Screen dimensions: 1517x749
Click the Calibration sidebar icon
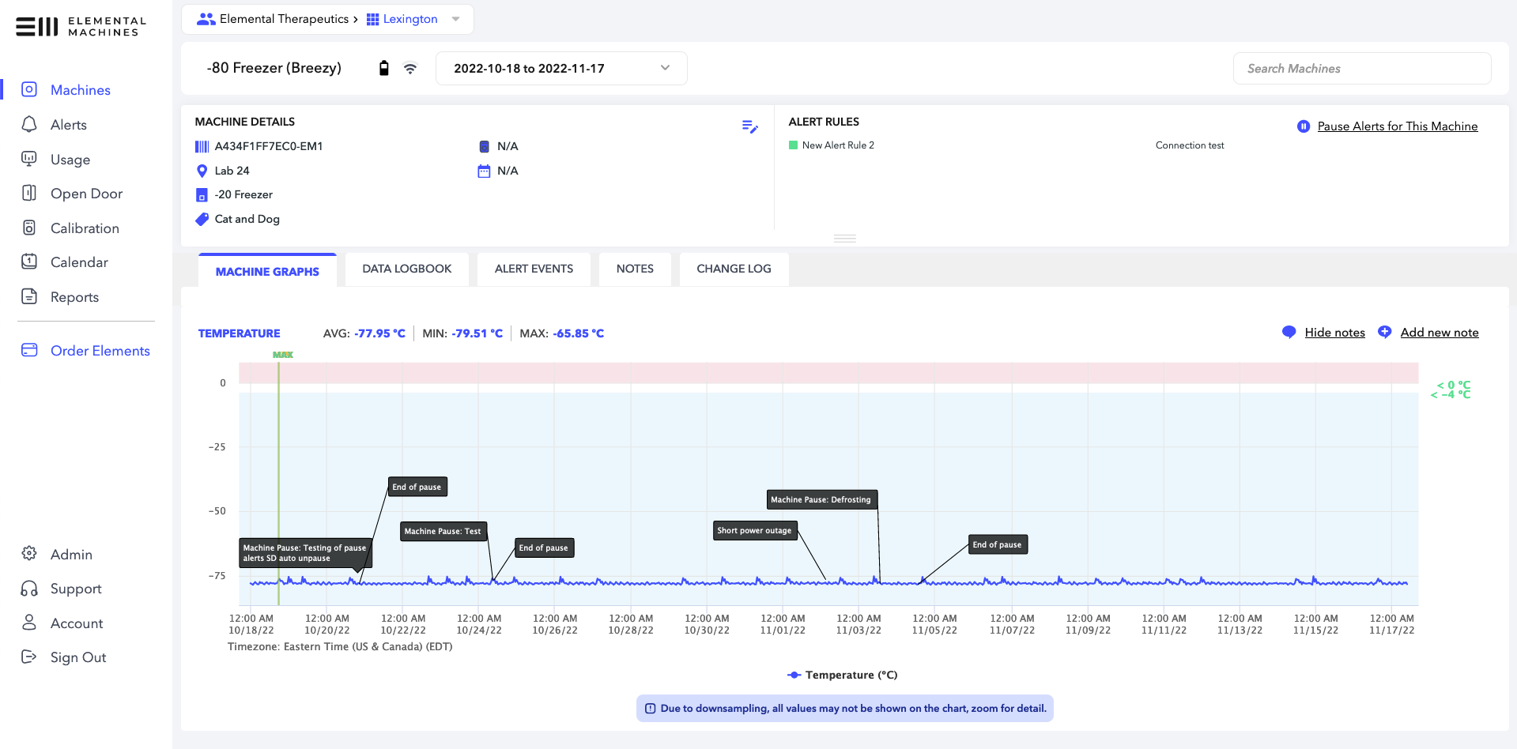click(x=29, y=228)
